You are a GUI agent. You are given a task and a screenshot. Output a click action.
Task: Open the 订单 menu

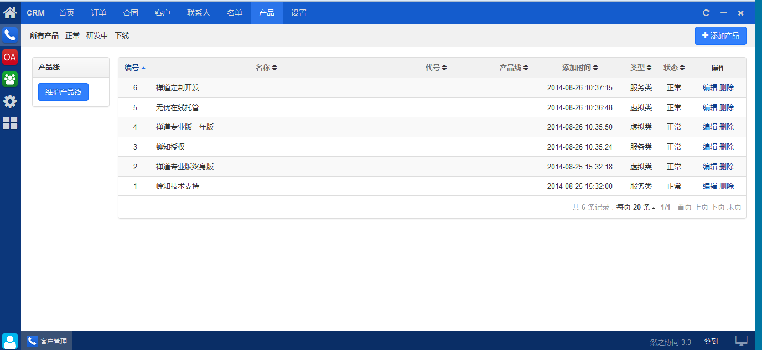pyautogui.click(x=99, y=13)
